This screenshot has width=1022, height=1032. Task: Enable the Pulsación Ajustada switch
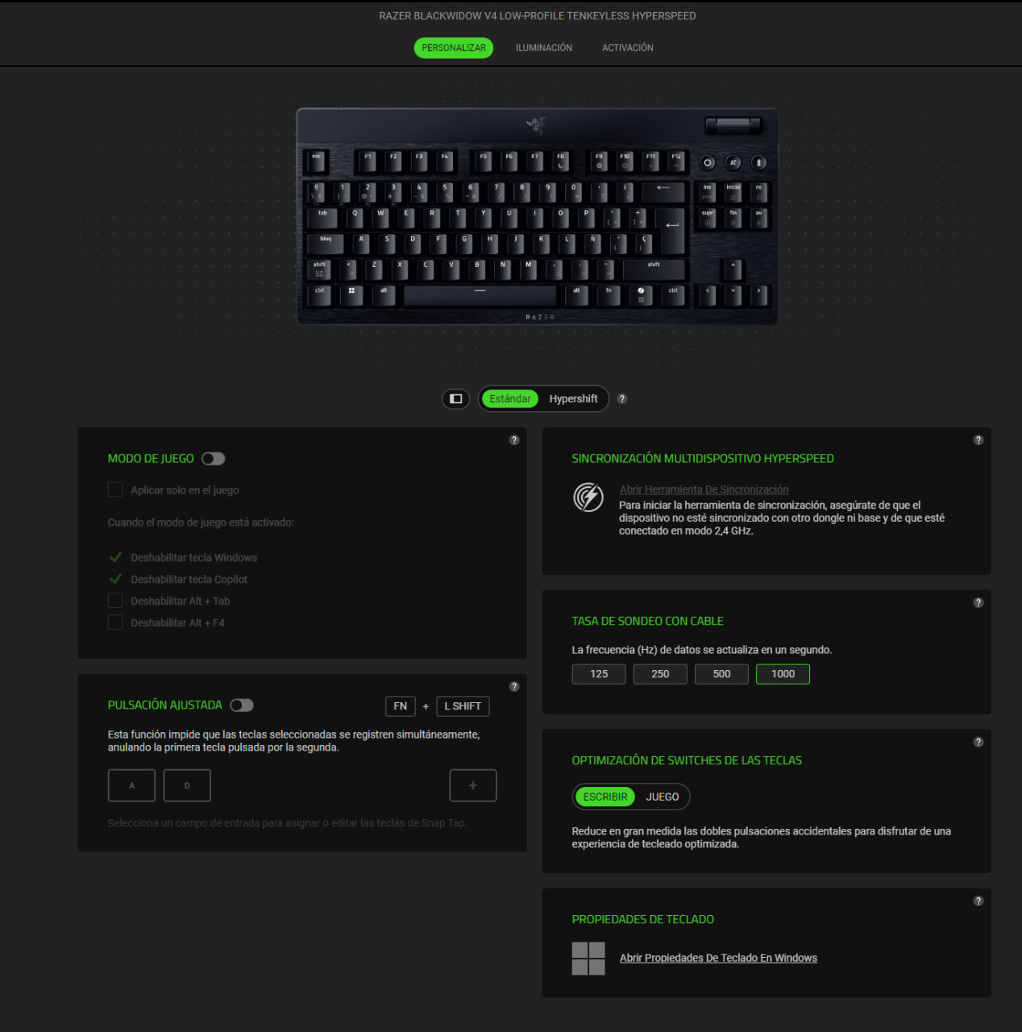[x=242, y=705]
